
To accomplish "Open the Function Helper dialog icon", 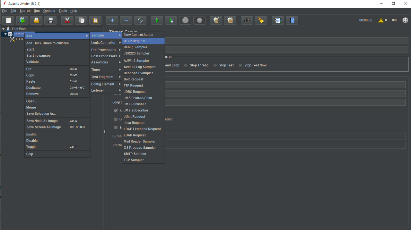I will click(x=278, y=21).
